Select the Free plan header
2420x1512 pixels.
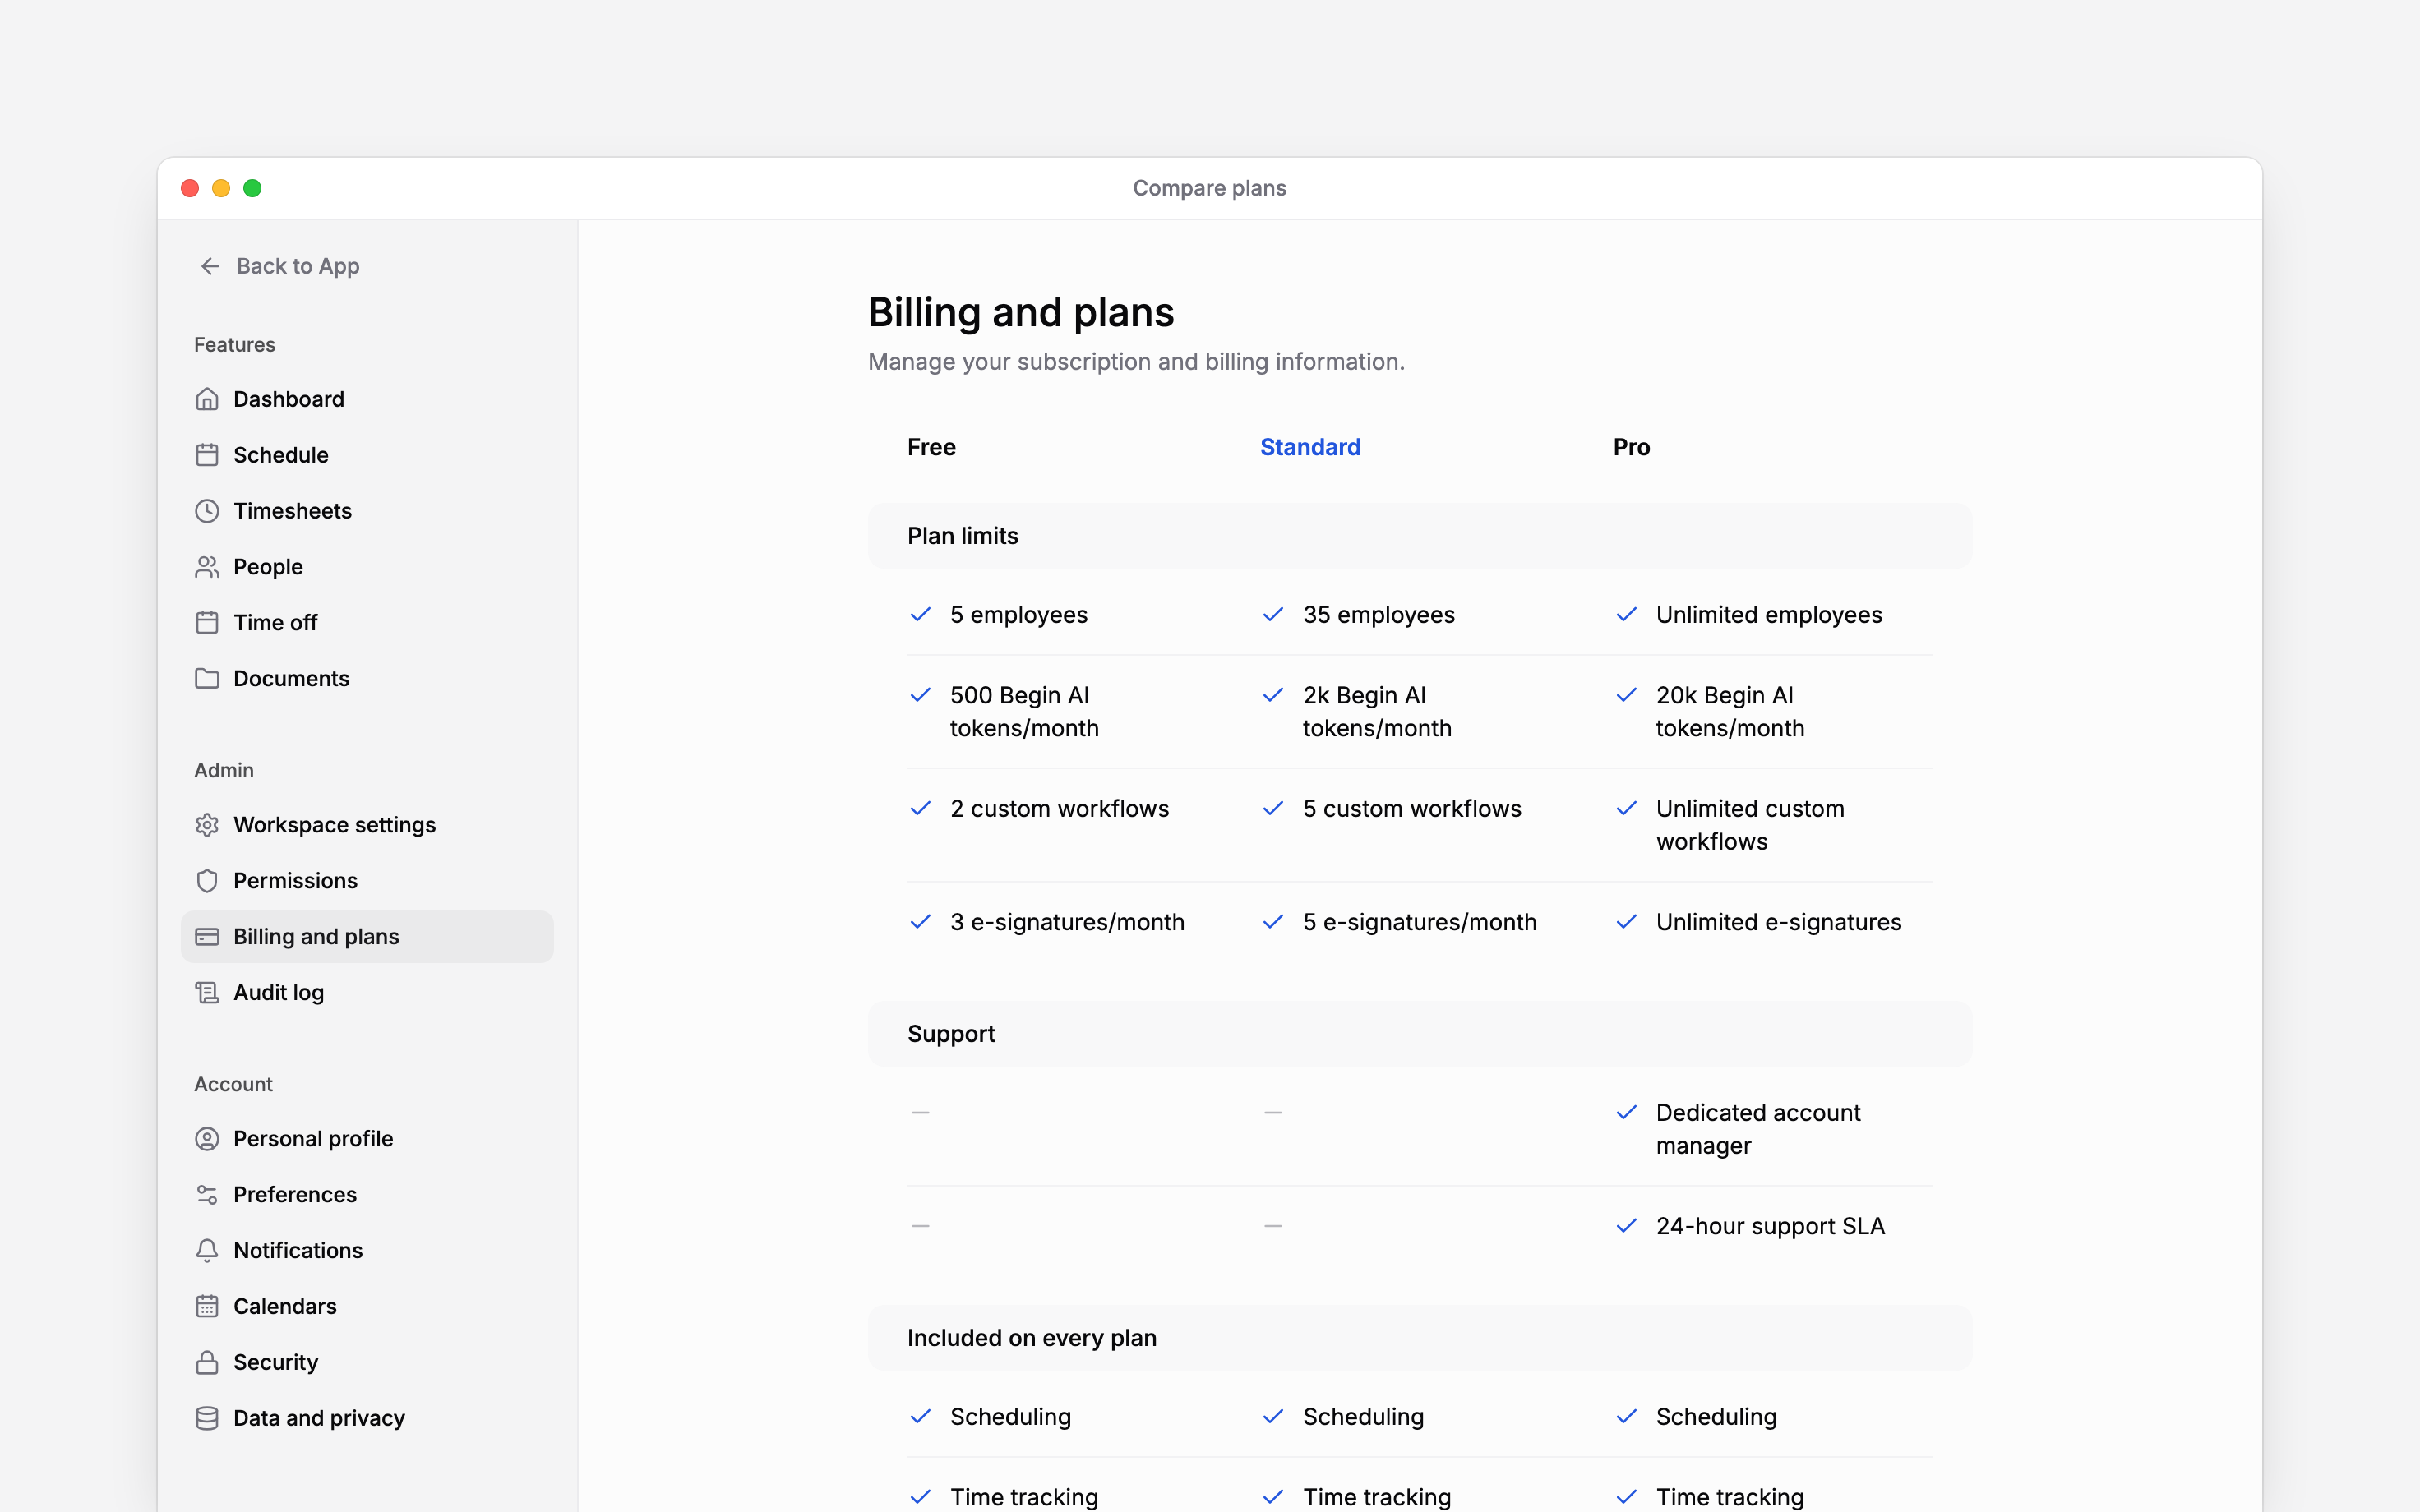click(x=931, y=447)
